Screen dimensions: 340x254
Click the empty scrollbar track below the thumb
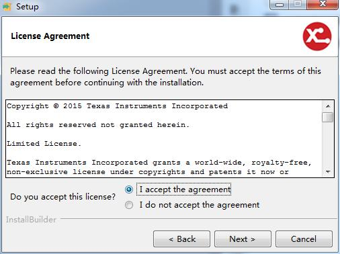click(328, 144)
